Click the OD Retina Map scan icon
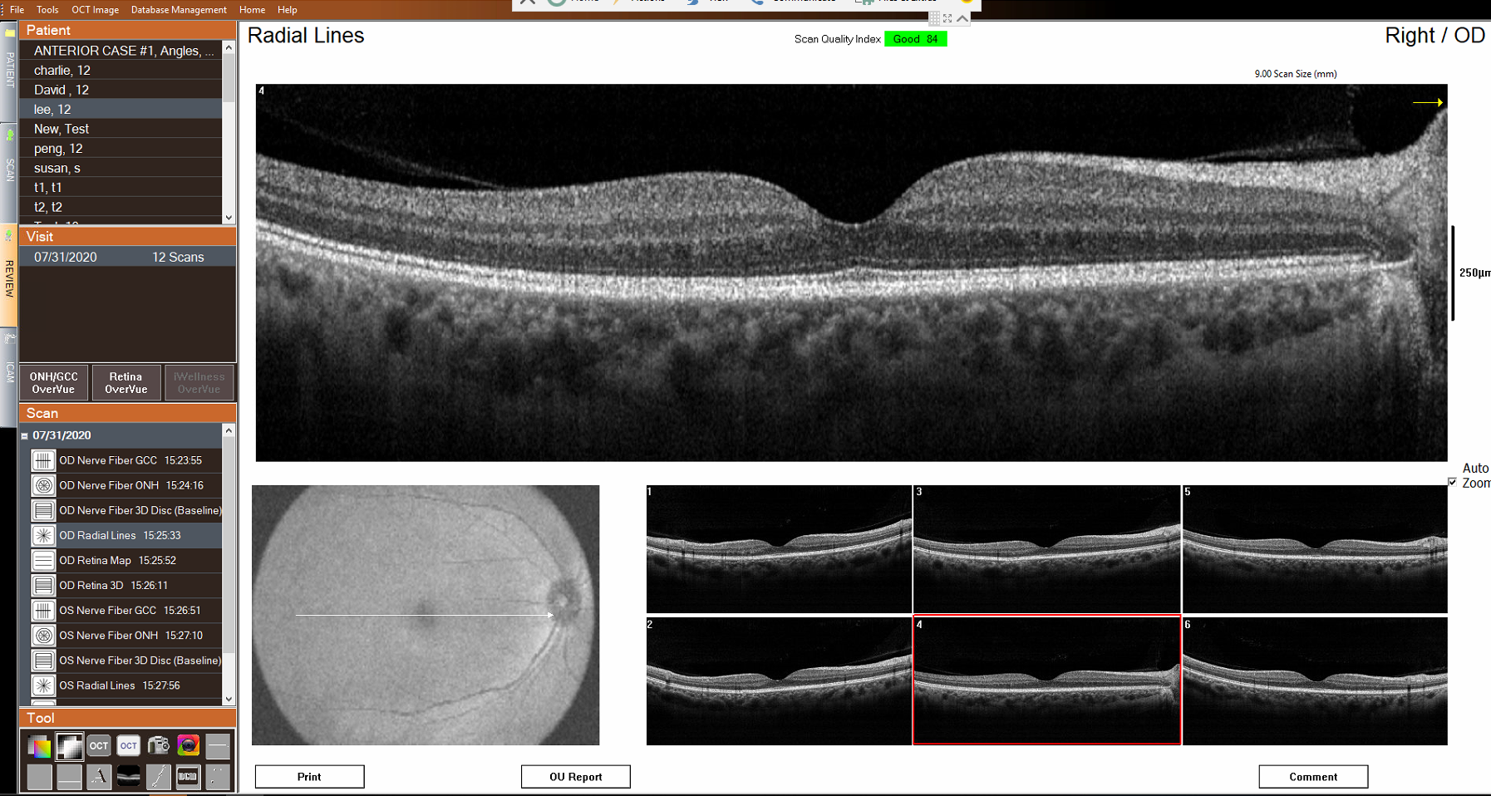Viewport: 1491px width, 796px height. [43, 560]
